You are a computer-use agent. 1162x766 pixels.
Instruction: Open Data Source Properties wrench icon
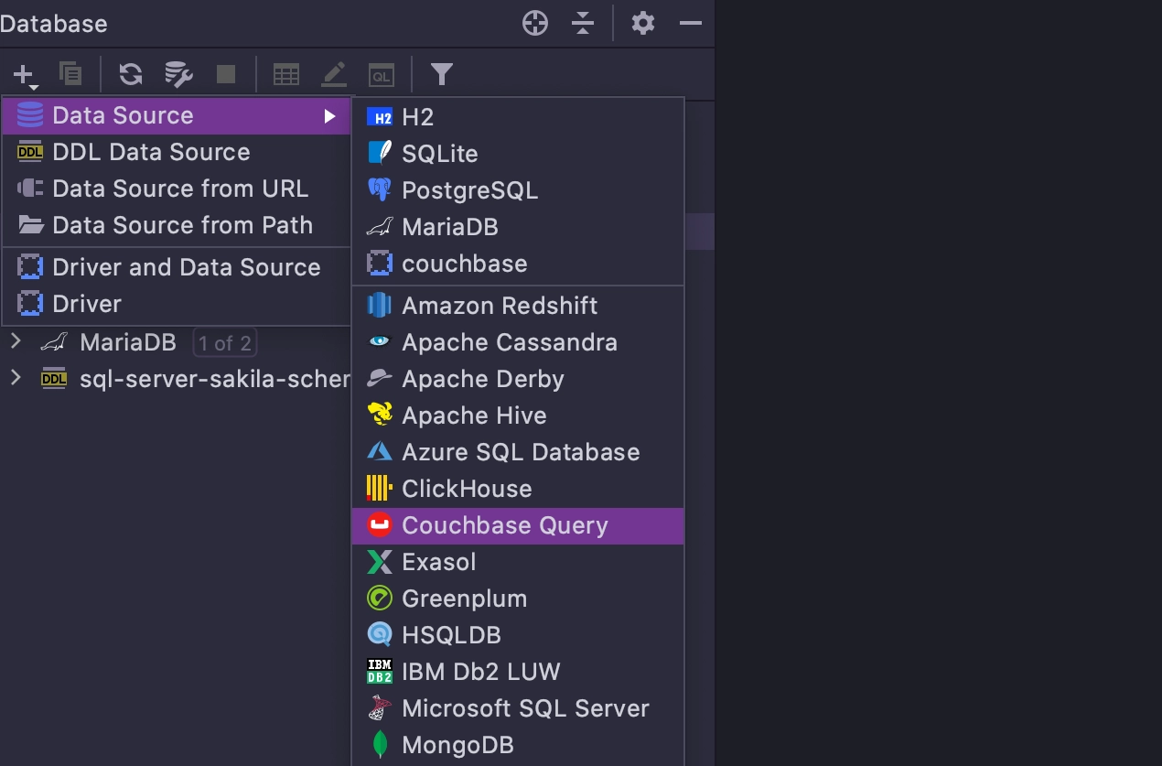[x=178, y=74]
